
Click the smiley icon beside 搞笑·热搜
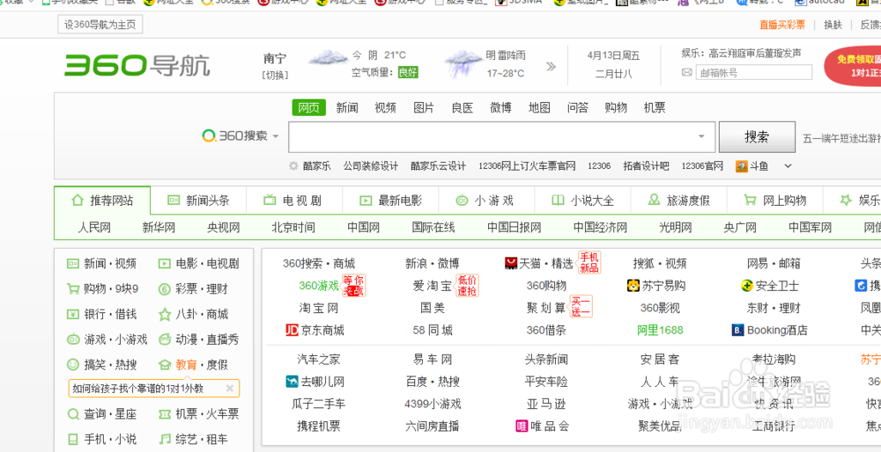click(73, 365)
